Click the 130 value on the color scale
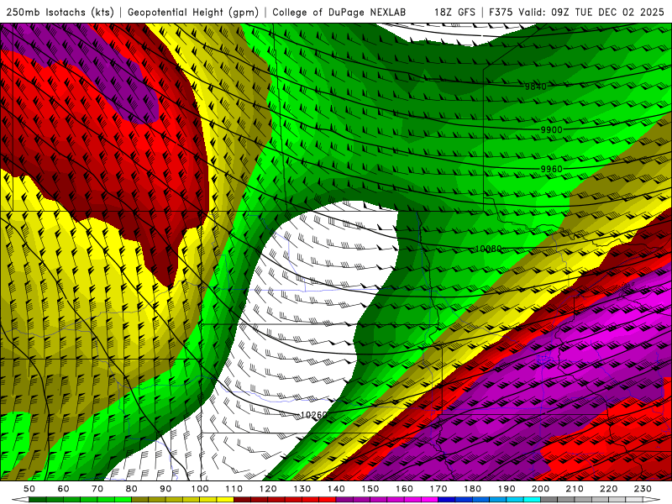Image resolution: width=672 pixels, height=504 pixels. tap(302, 489)
